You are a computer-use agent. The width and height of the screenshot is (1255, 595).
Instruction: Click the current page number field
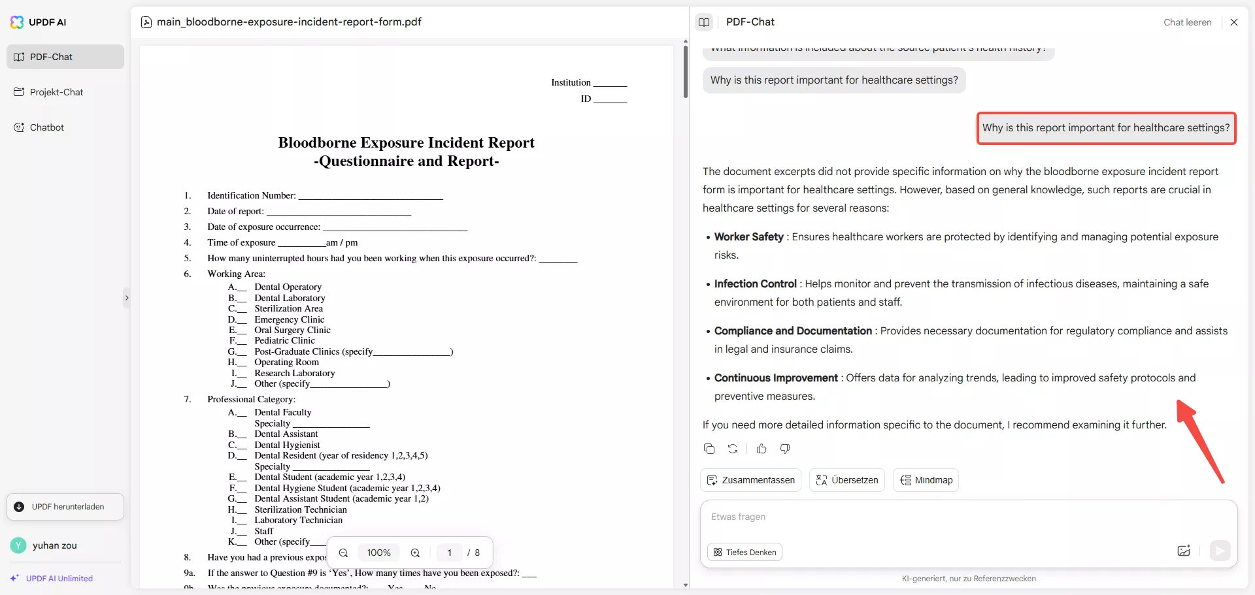[449, 553]
